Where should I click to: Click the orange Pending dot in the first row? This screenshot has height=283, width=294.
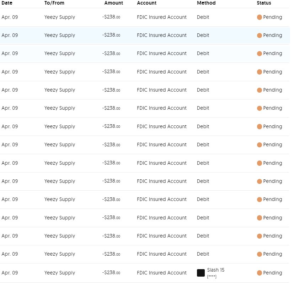coord(259,17)
